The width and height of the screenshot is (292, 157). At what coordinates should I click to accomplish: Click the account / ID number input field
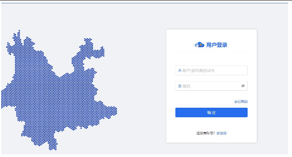[212, 70]
